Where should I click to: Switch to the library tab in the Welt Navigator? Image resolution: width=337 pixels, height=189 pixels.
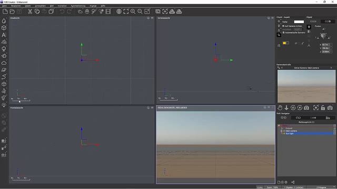tap(328, 118)
